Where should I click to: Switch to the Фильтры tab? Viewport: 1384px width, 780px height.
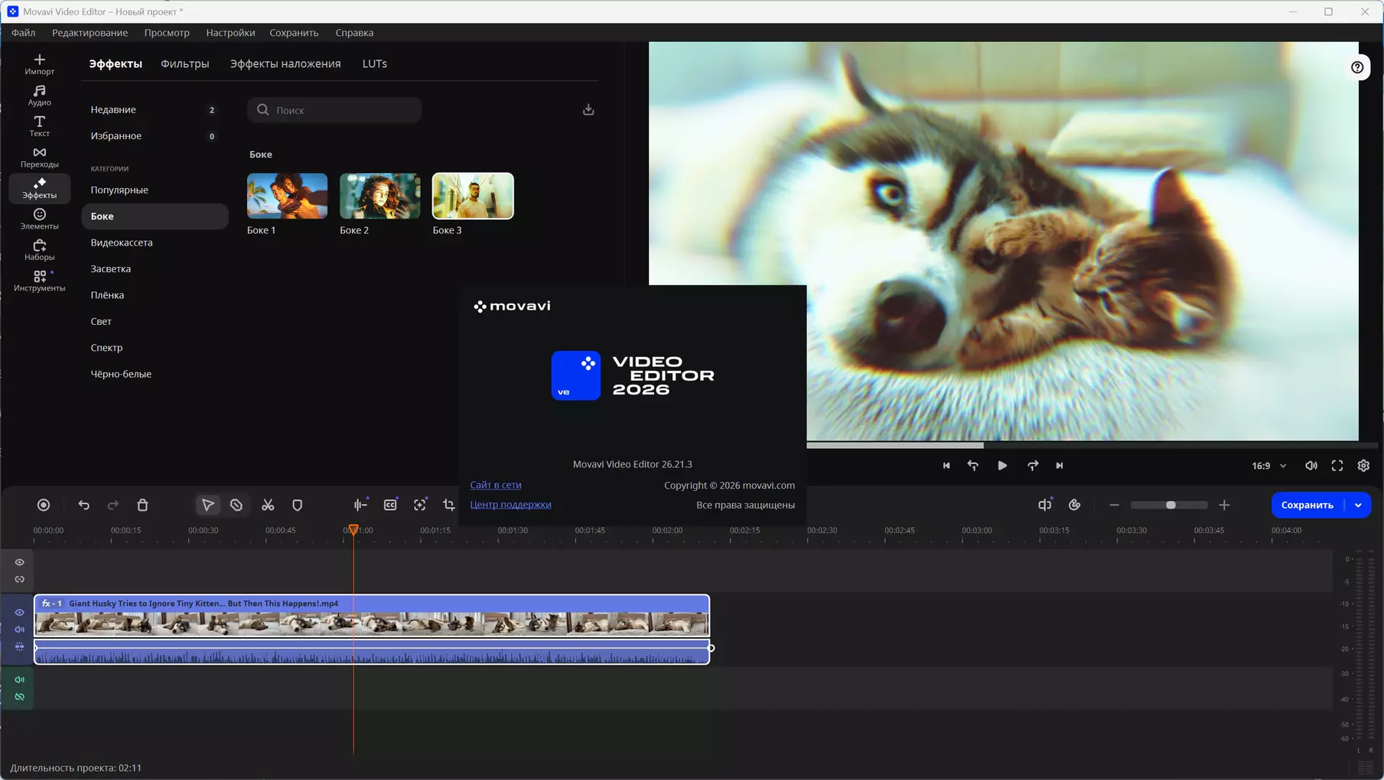coord(184,63)
